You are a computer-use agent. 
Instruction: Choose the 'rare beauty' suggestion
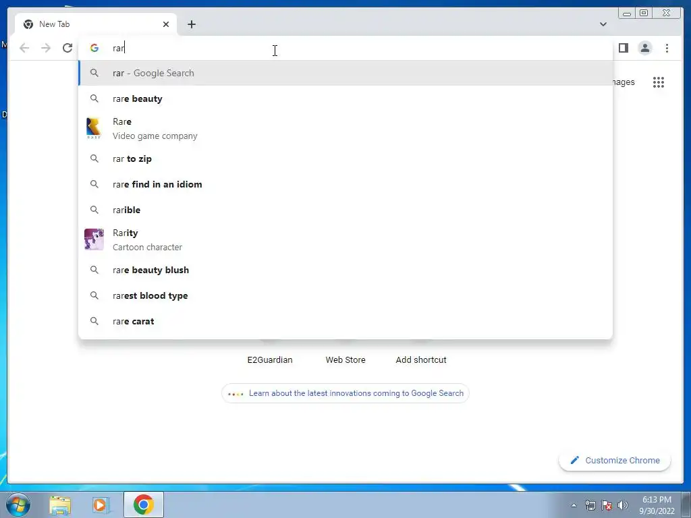point(345,98)
